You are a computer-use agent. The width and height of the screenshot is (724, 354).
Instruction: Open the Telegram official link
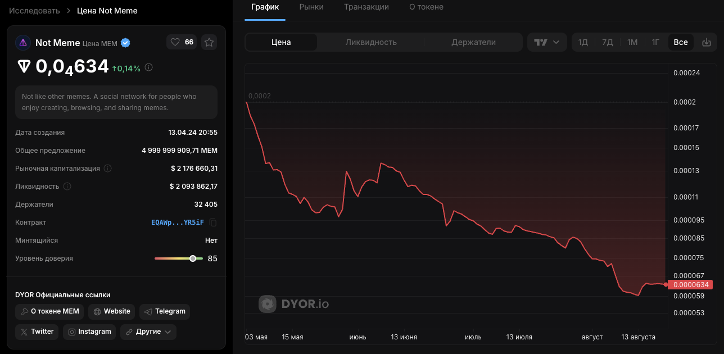165,311
